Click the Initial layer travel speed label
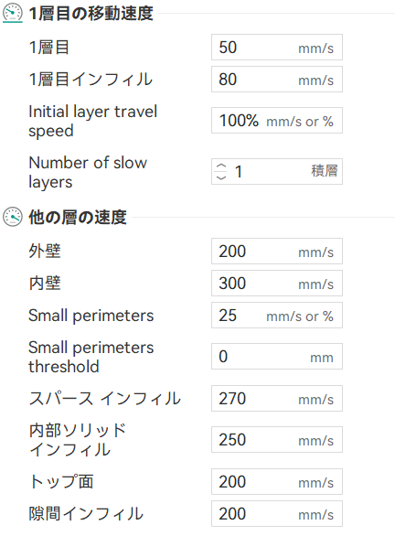The width and height of the screenshot is (395, 536). pos(93,121)
